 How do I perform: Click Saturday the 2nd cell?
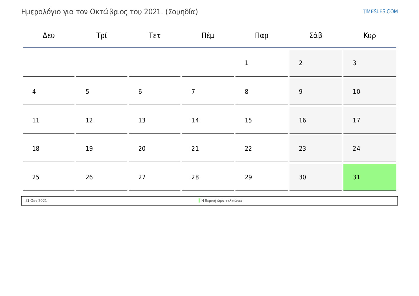(315, 63)
